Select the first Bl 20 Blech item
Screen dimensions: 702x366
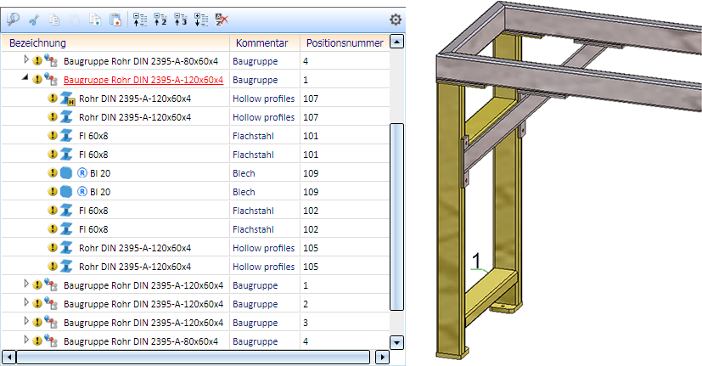coord(99,173)
